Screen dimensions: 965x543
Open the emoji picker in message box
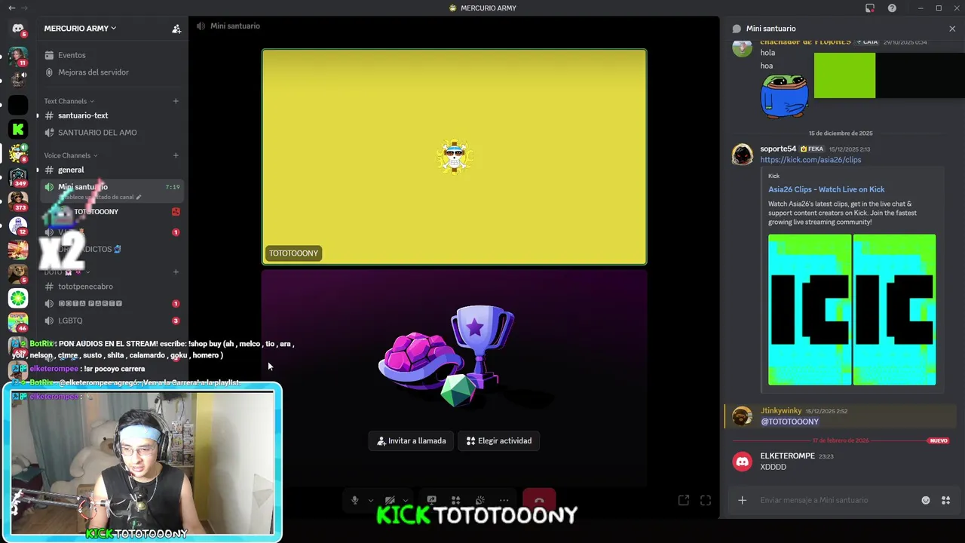[926, 500]
